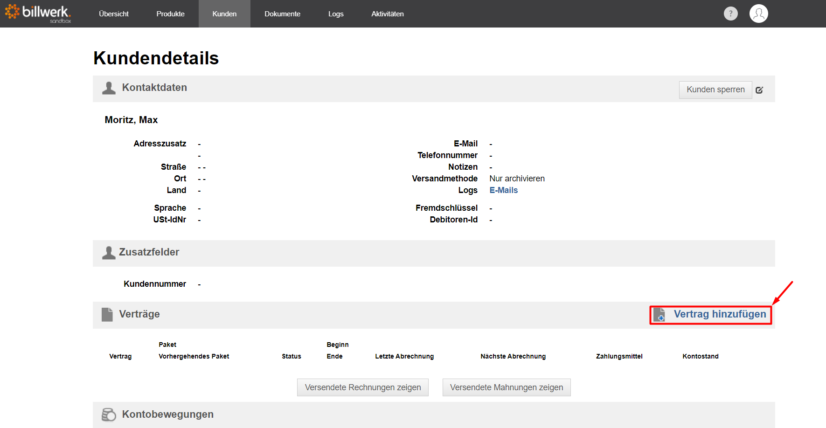Click the Zahlungsmittel column header
Image resolution: width=826 pixels, height=428 pixels.
click(619, 356)
